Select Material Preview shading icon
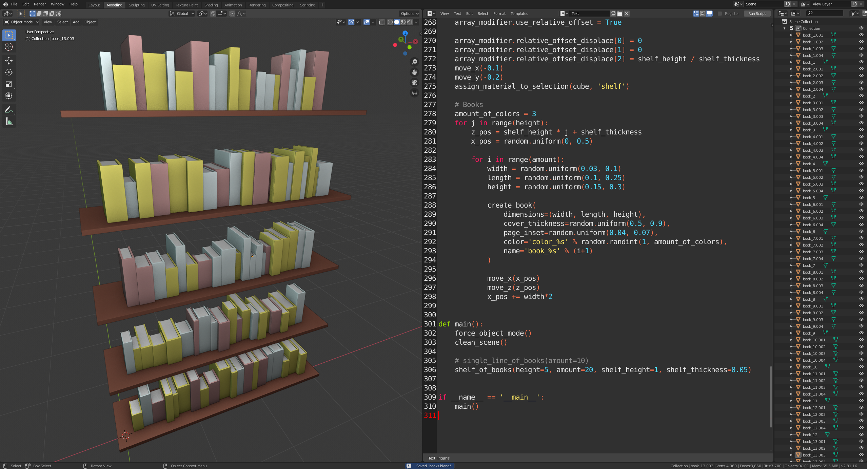Viewport: 867px width, 469px height. point(403,22)
